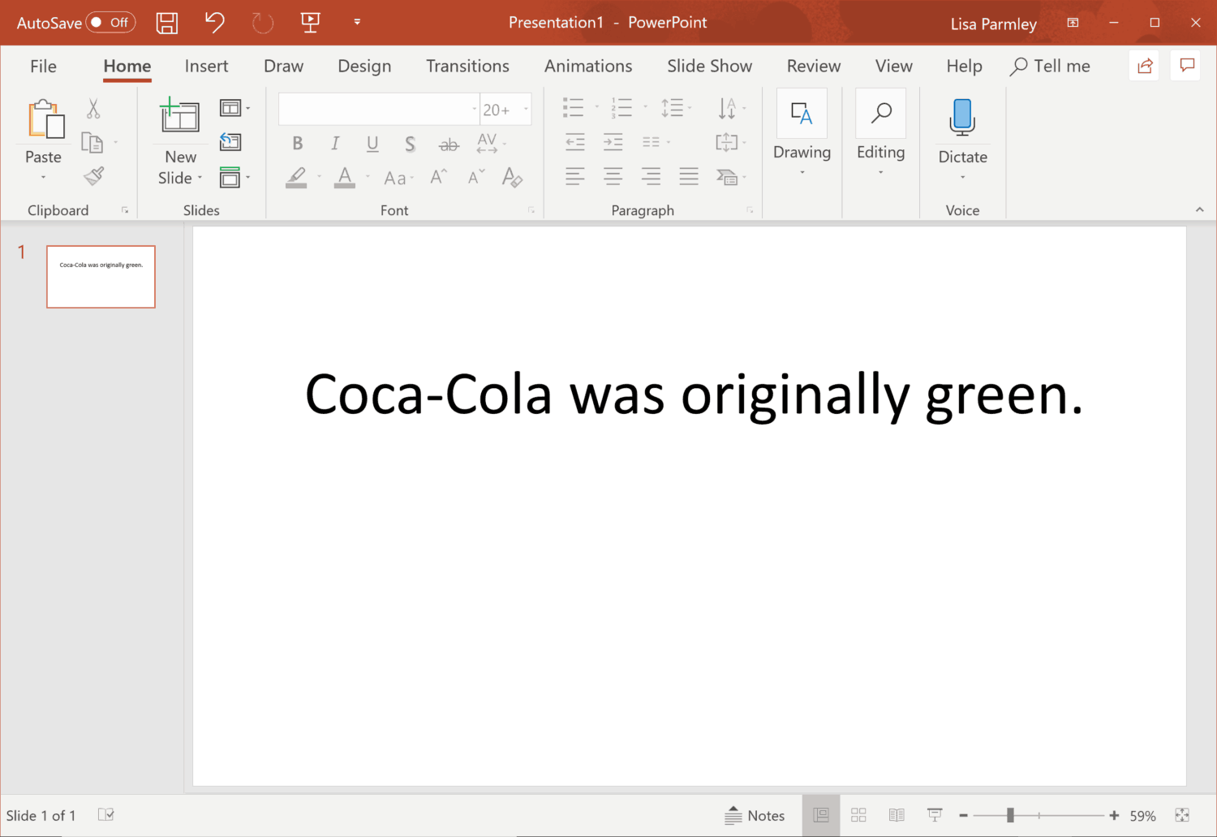
Task: Open the Share icon
Action: click(x=1145, y=66)
